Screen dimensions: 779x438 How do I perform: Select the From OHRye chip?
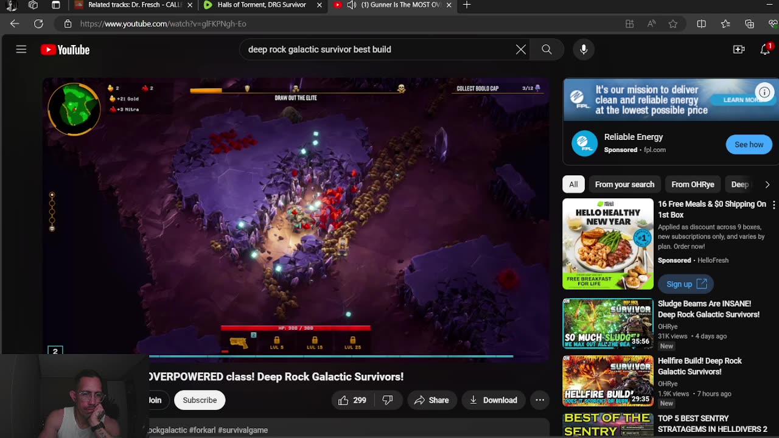tap(693, 184)
